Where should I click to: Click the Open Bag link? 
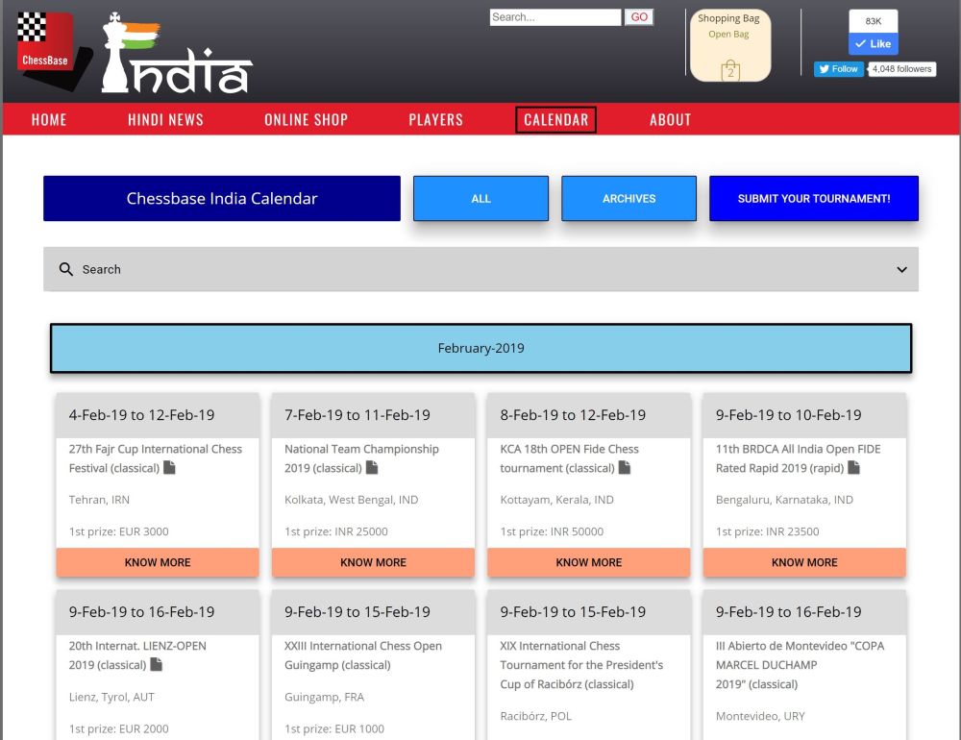coord(728,35)
